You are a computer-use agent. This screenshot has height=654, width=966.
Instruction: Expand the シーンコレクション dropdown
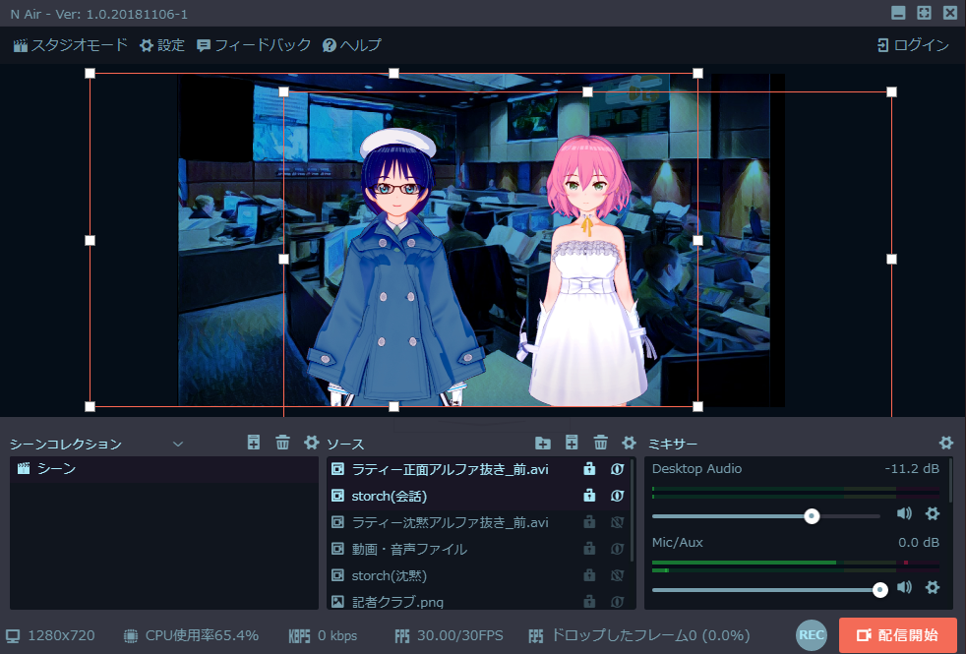click(178, 445)
